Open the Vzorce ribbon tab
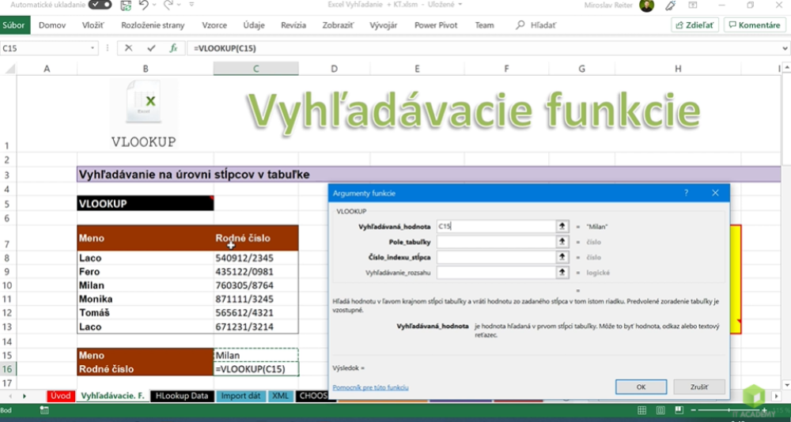Image resolution: width=791 pixels, height=422 pixels. [214, 25]
